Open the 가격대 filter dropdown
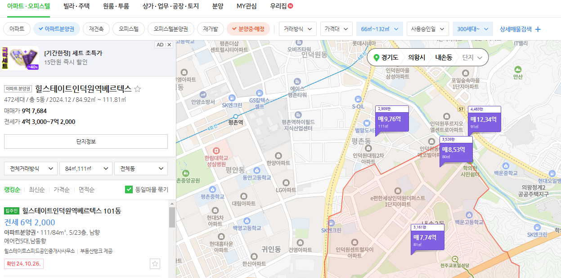Image resolution: width=561 pixels, height=278 pixels. (x=336, y=29)
